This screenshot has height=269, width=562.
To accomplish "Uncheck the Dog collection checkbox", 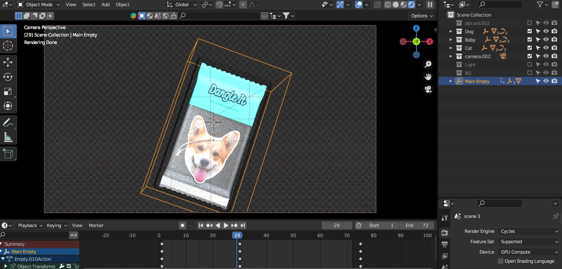I will click(x=530, y=32).
